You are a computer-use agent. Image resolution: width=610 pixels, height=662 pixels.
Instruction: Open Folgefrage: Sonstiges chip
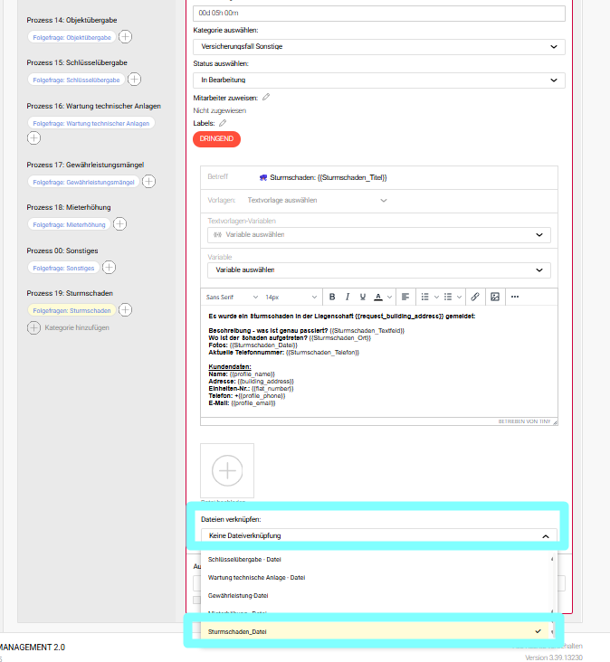click(x=63, y=268)
